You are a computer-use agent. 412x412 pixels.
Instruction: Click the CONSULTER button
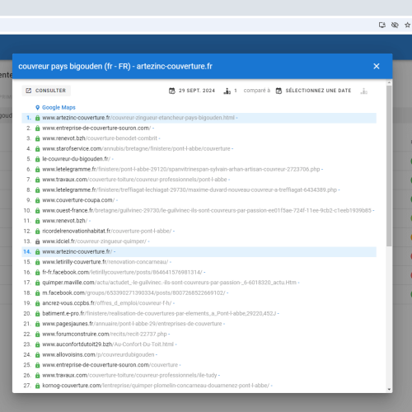pos(46,91)
